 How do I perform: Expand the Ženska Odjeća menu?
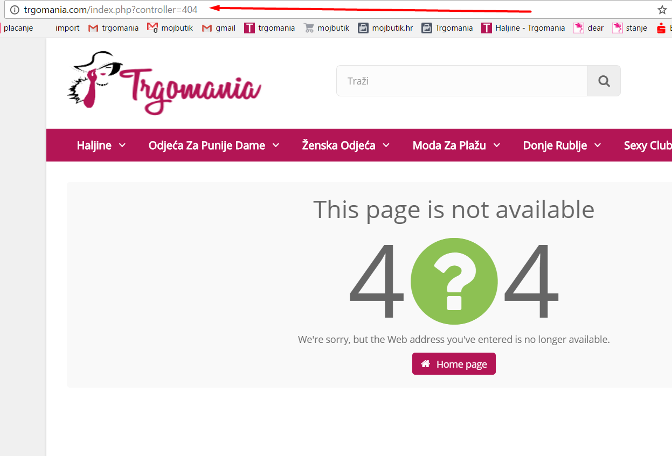click(346, 145)
